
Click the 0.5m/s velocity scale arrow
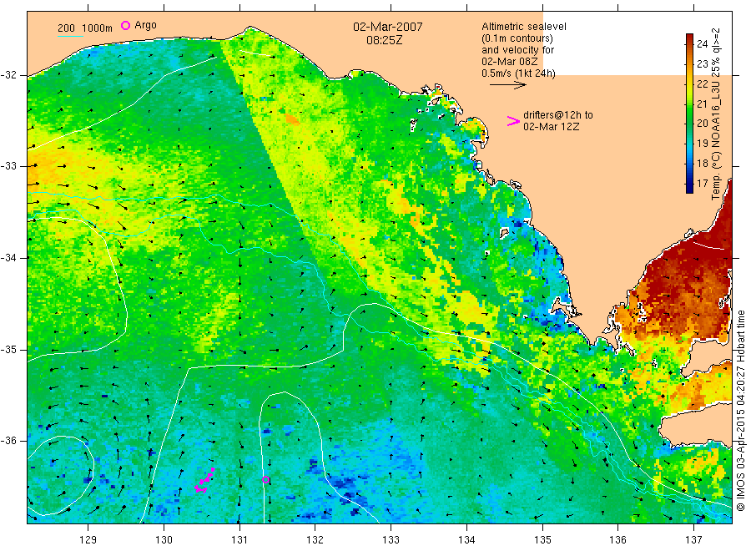(507, 85)
